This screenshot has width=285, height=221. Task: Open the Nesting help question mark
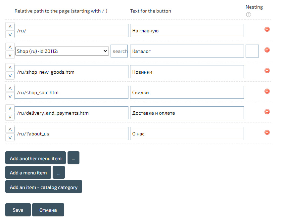point(249,15)
